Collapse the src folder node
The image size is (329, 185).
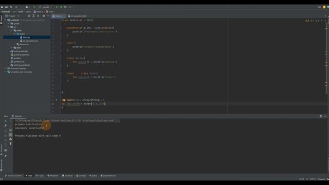coord(8,27)
